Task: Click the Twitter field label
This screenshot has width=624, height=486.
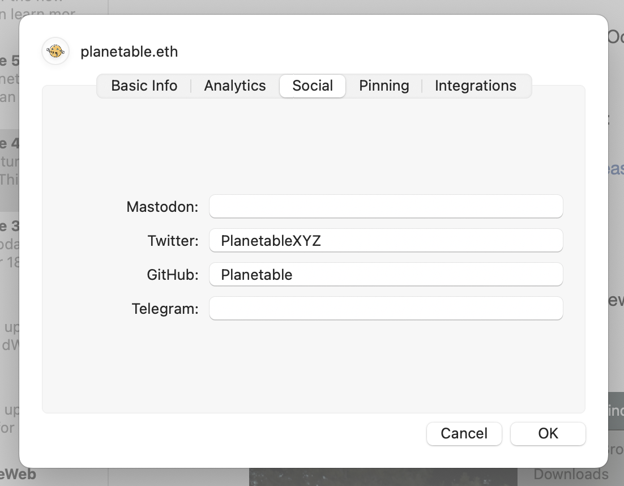Action: click(173, 241)
